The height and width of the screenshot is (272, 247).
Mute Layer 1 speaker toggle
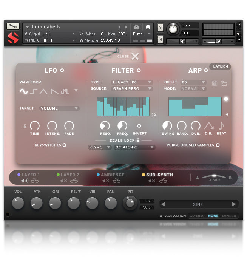25,181
